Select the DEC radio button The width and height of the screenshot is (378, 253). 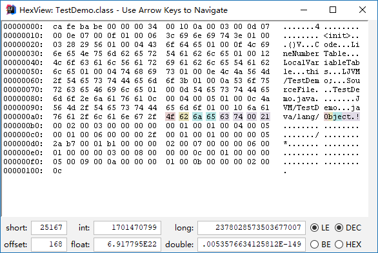click(339, 227)
